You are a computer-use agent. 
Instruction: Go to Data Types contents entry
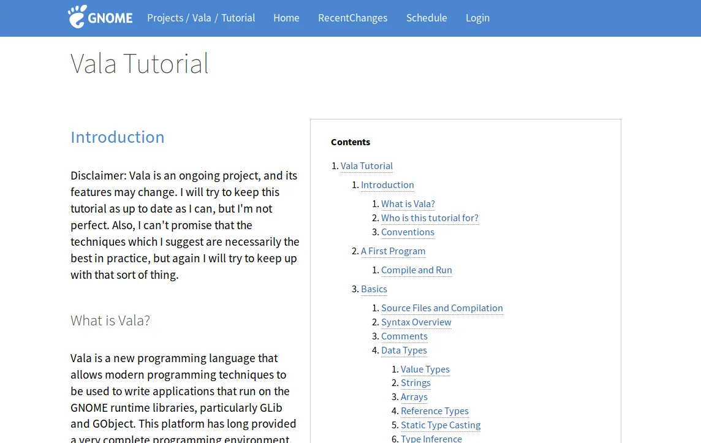click(x=404, y=350)
